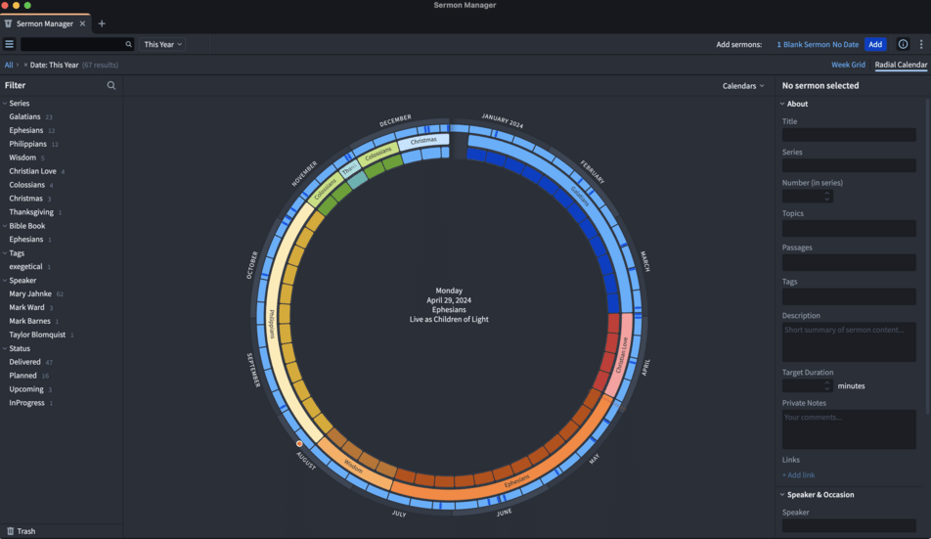Expand the Speaker & Occasion section
This screenshot has width=931, height=539.
click(783, 495)
